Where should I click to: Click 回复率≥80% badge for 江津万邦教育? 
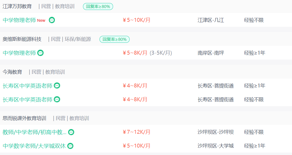(98, 7)
